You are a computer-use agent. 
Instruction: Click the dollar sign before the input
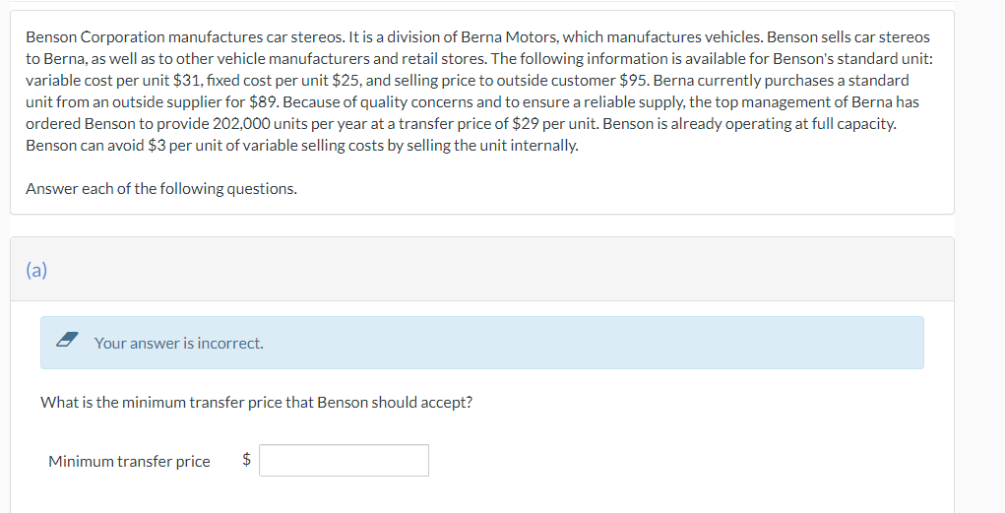point(247,460)
